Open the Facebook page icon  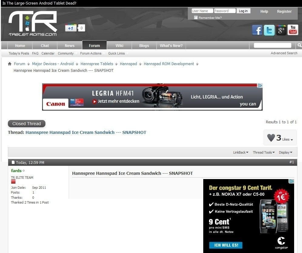257,30
